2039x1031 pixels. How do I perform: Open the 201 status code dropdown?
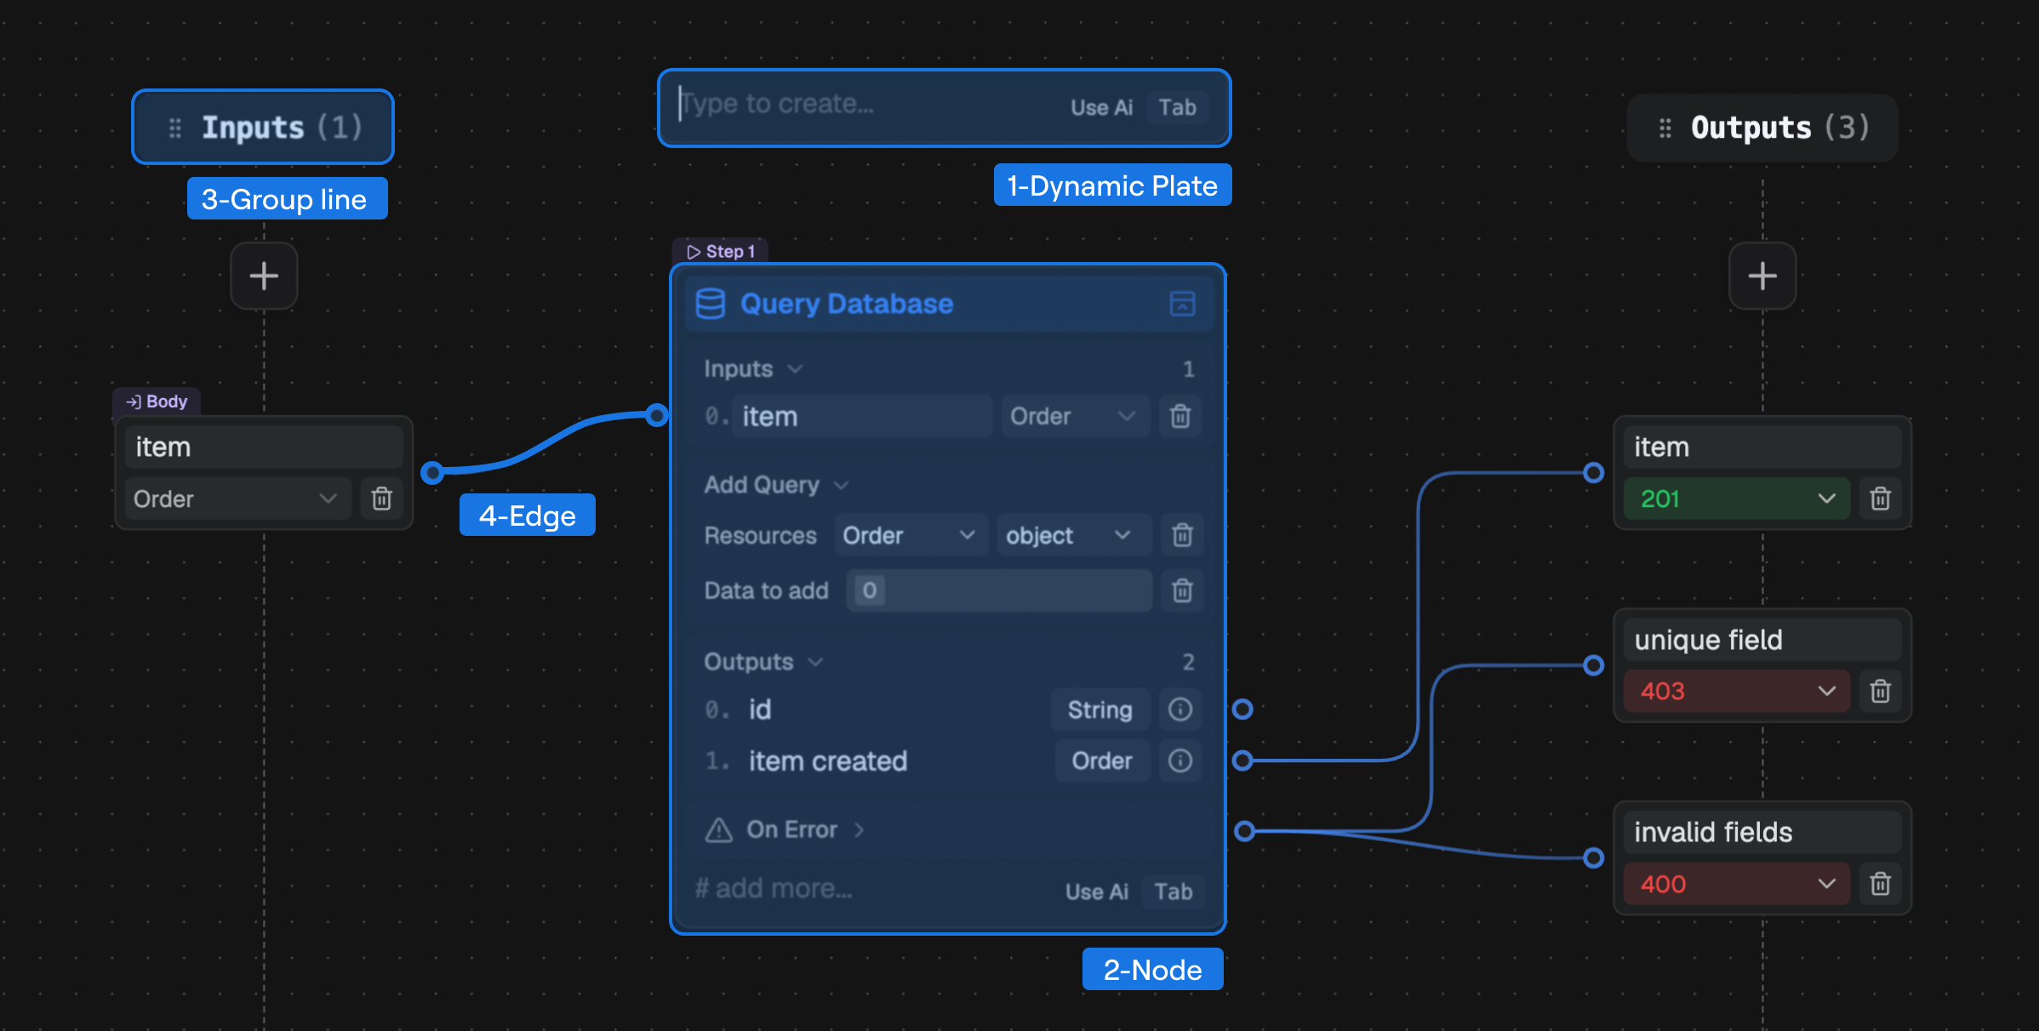[x=1737, y=498]
